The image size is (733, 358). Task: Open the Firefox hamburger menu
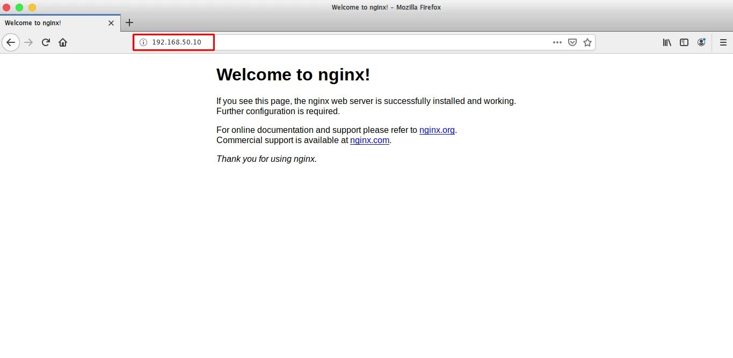click(x=723, y=42)
